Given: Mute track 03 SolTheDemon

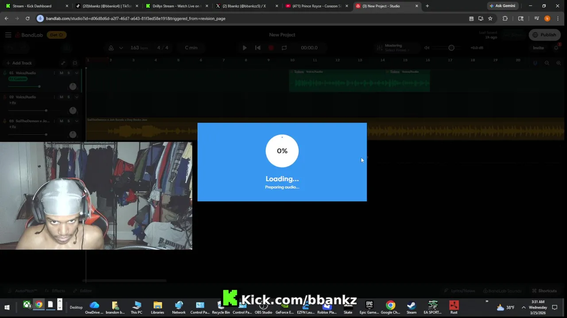Looking at the screenshot, I should 62,121.
